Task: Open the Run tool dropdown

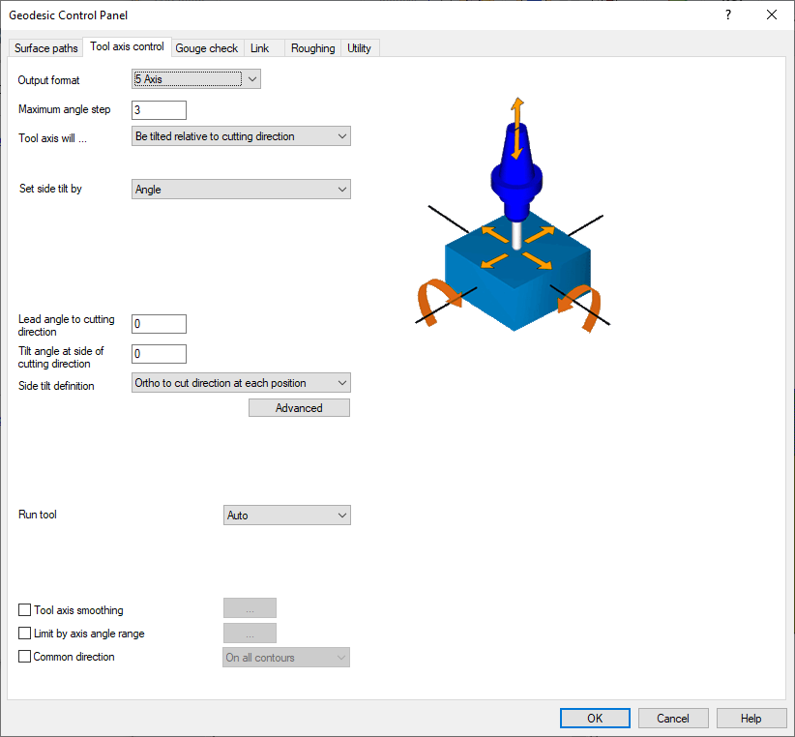Action: click(287, 515)
